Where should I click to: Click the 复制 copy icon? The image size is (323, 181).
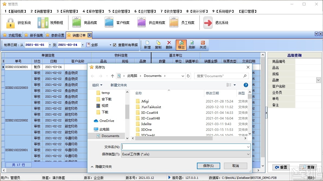point(158,45)
